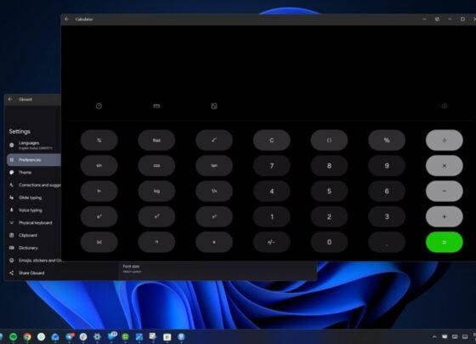Click the x squared button

pos(156,217)
